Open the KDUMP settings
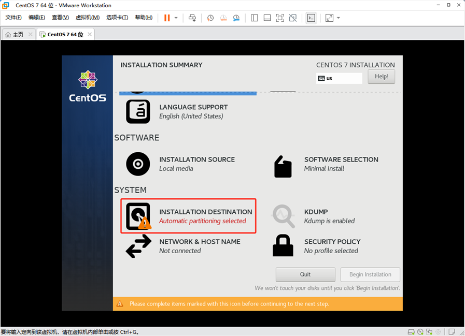The height and width of the screenshot is (336, 465). 313,216
